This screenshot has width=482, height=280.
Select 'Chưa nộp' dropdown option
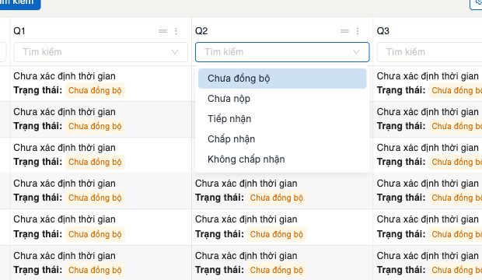[282, 99]
